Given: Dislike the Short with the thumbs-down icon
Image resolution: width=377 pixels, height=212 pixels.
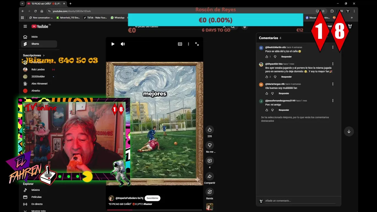Looking at the screenshot, I should (x=210, y=145).
